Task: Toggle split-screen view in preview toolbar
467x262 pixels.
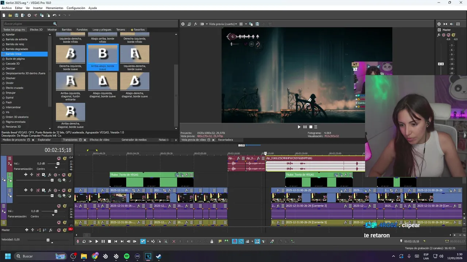Action: pos(202,24)
